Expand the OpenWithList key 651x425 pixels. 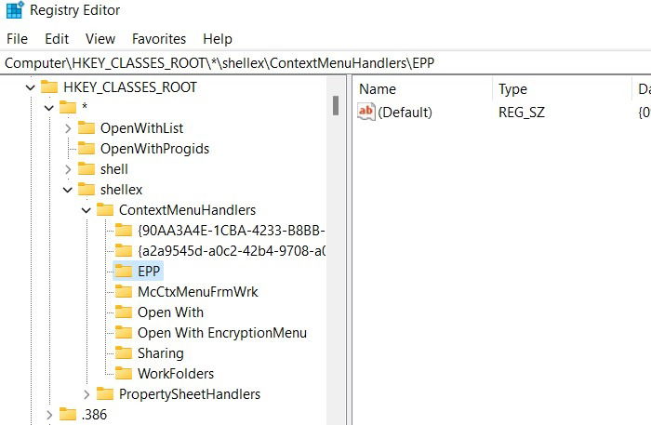(68, 128)
